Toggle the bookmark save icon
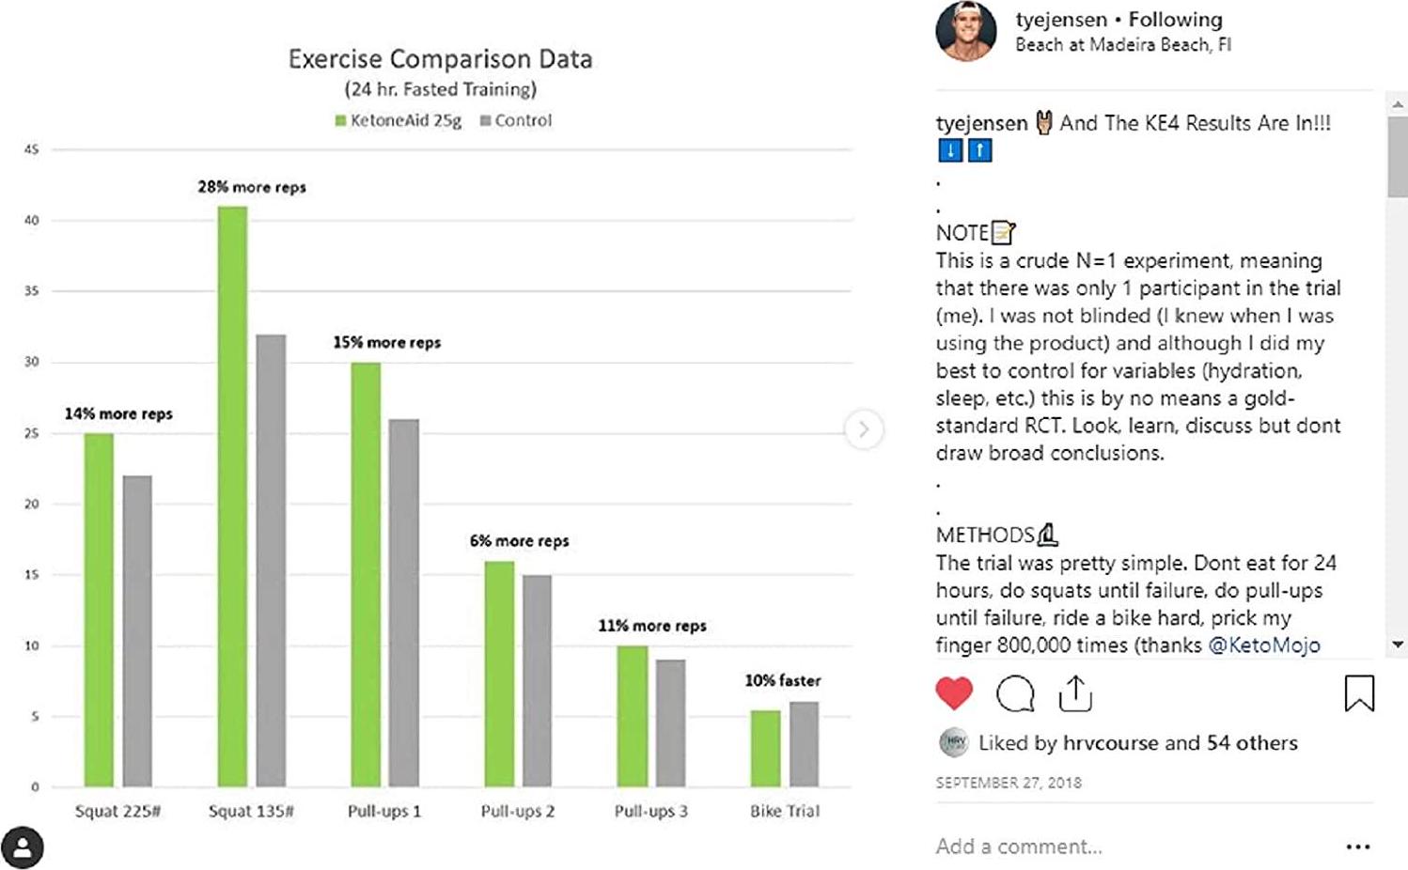 pos(1359,693)
